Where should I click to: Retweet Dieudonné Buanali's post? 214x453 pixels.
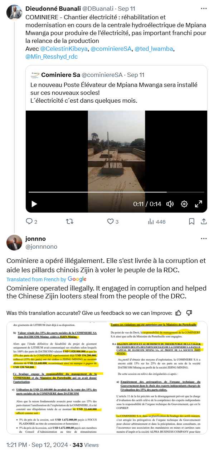[x=70, y=222]
